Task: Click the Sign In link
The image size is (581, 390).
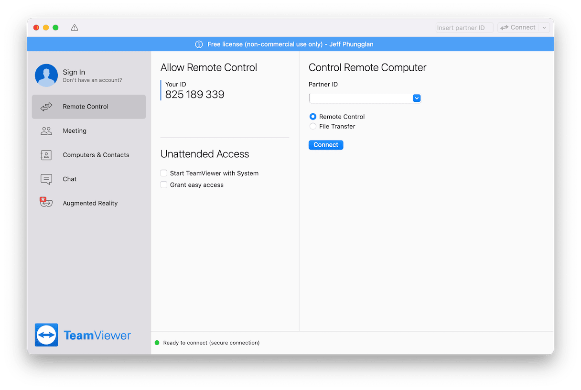Action: point(74,72)
